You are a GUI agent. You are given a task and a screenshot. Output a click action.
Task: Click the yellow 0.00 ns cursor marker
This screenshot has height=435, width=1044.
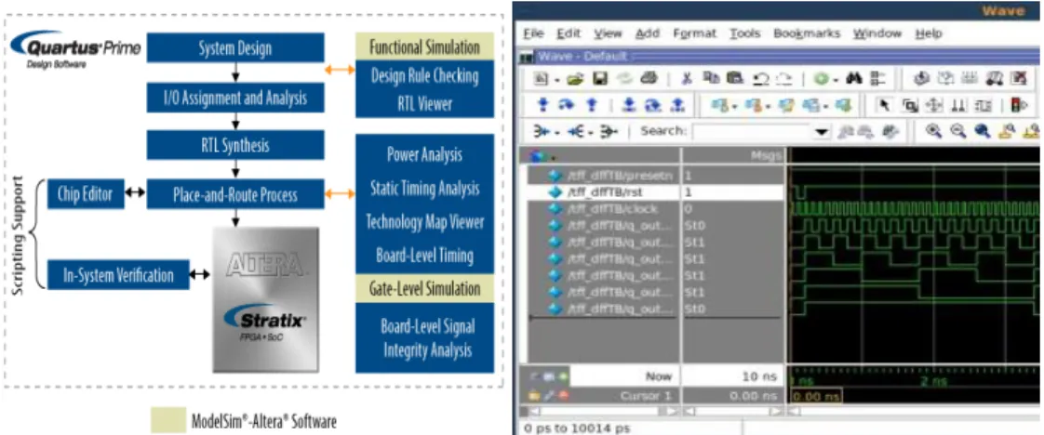[816, 396]
